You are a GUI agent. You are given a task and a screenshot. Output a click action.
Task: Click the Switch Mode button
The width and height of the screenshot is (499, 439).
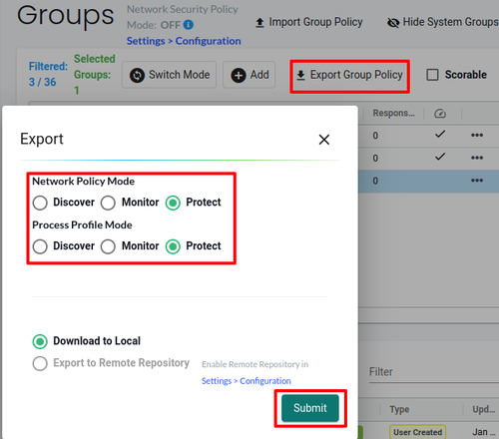pyautogui.click(x=169, y=75)
